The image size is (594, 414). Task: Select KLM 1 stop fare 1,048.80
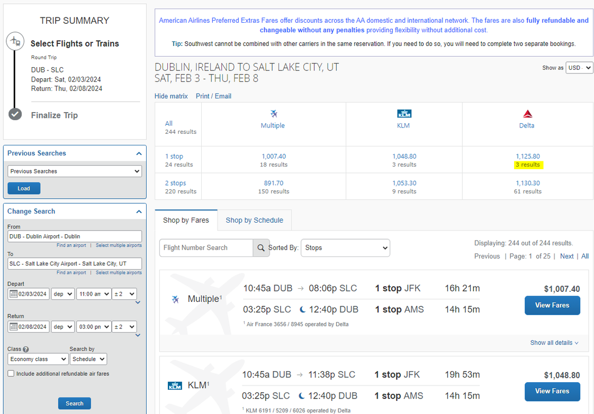pyautogui.click(x=404, y=157)
